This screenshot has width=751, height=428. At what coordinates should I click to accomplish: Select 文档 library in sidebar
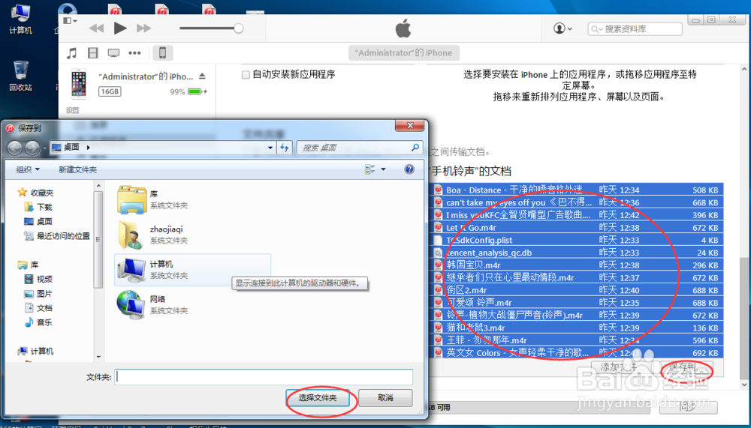click(38, 308)
